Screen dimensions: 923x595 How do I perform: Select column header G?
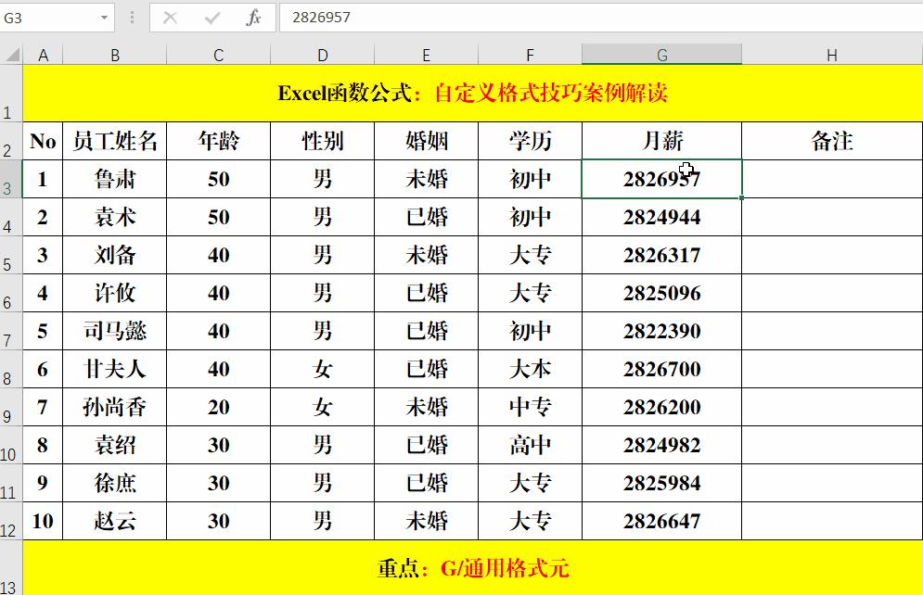click(x=660, y=53)
